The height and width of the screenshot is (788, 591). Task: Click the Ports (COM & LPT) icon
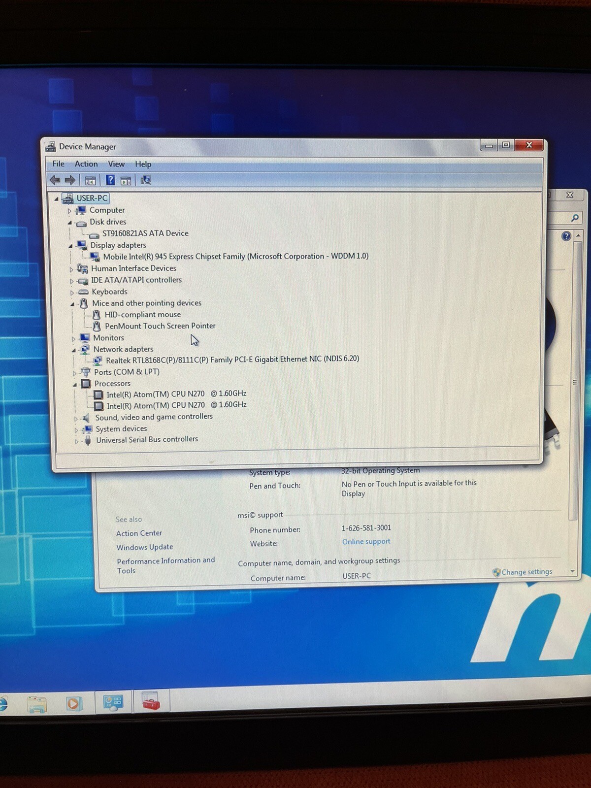86,372
